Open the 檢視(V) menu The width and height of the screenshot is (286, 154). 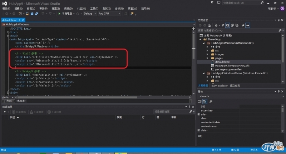[31, 9]
